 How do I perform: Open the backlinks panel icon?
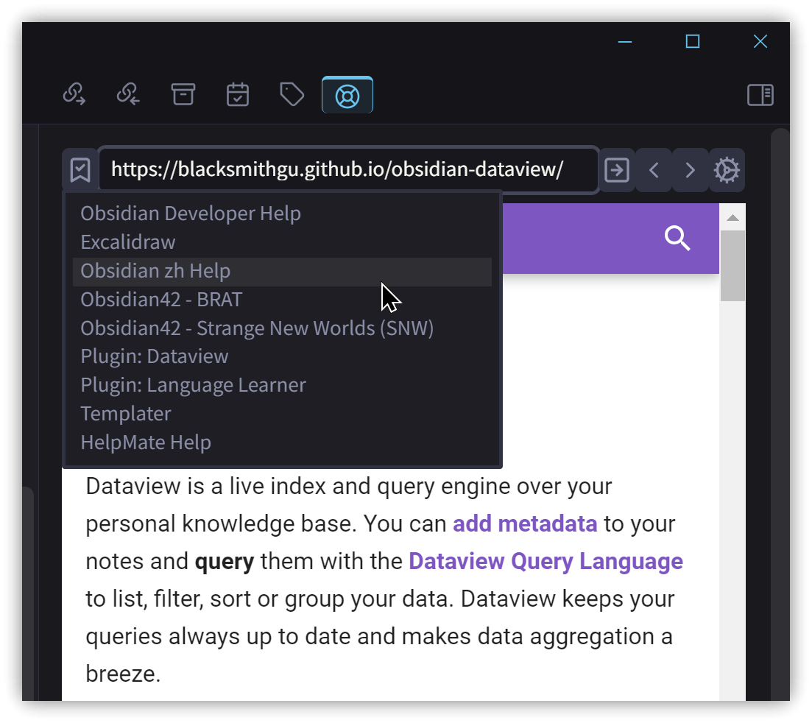point(128,95)
